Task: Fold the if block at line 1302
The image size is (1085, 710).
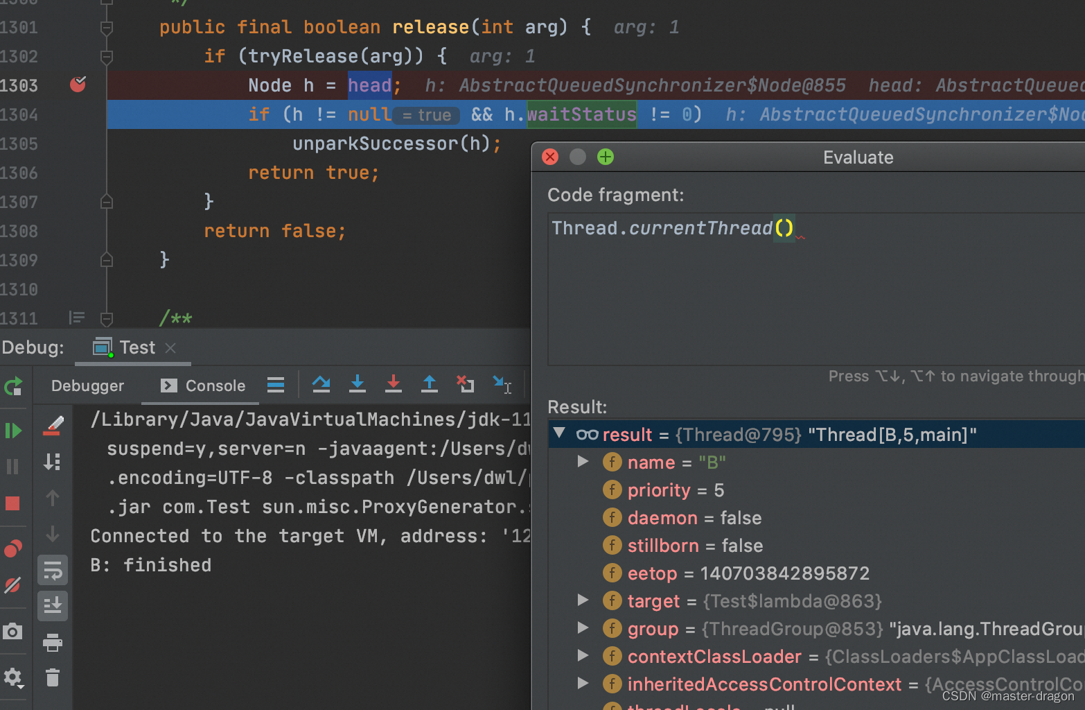Action: (x=107, y=57)
